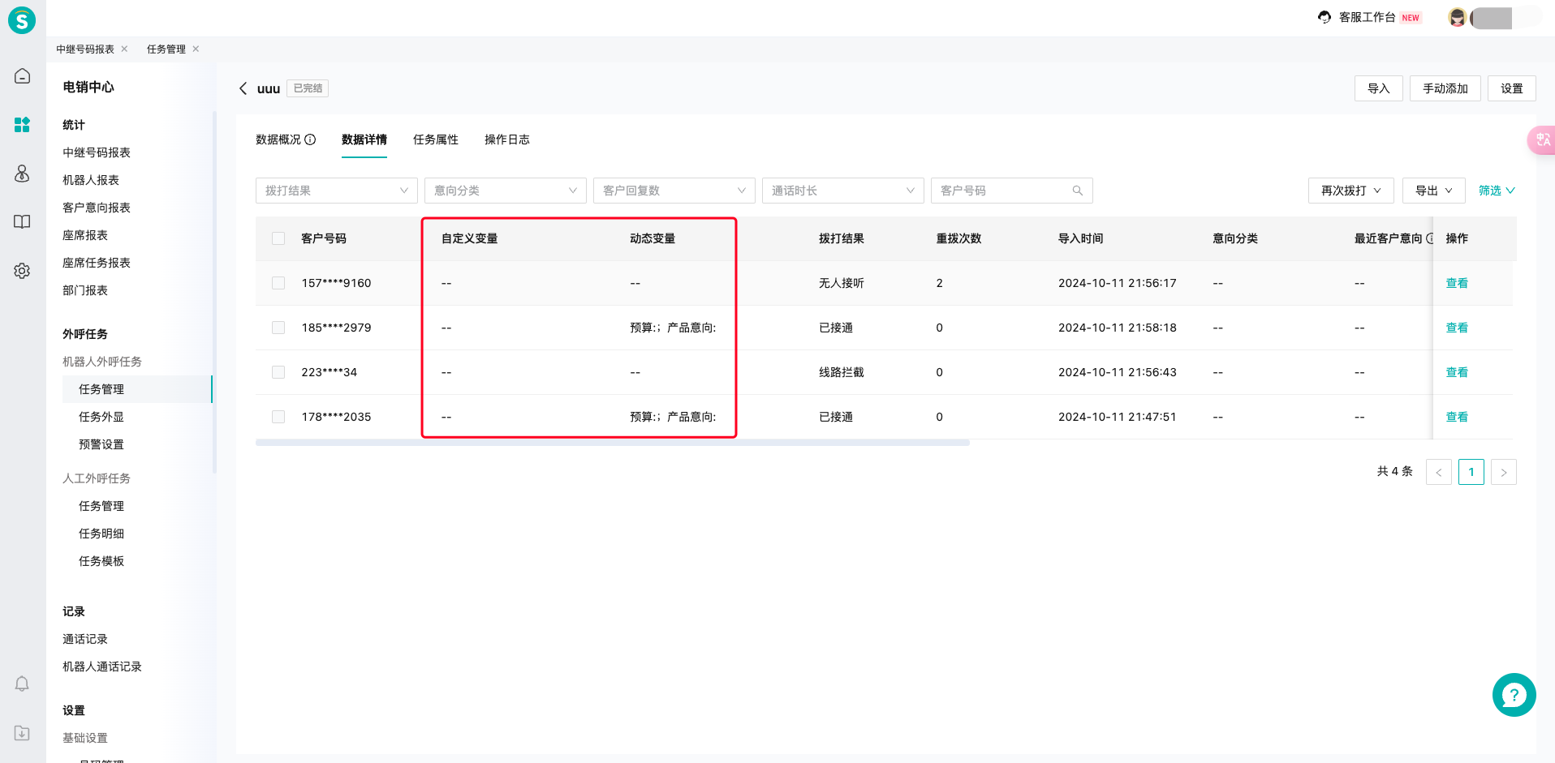The height and width of the screenshot is (763, 1555).
Task: Click the sidebar vertical scrollbar
Action: [x=214, y=292]
